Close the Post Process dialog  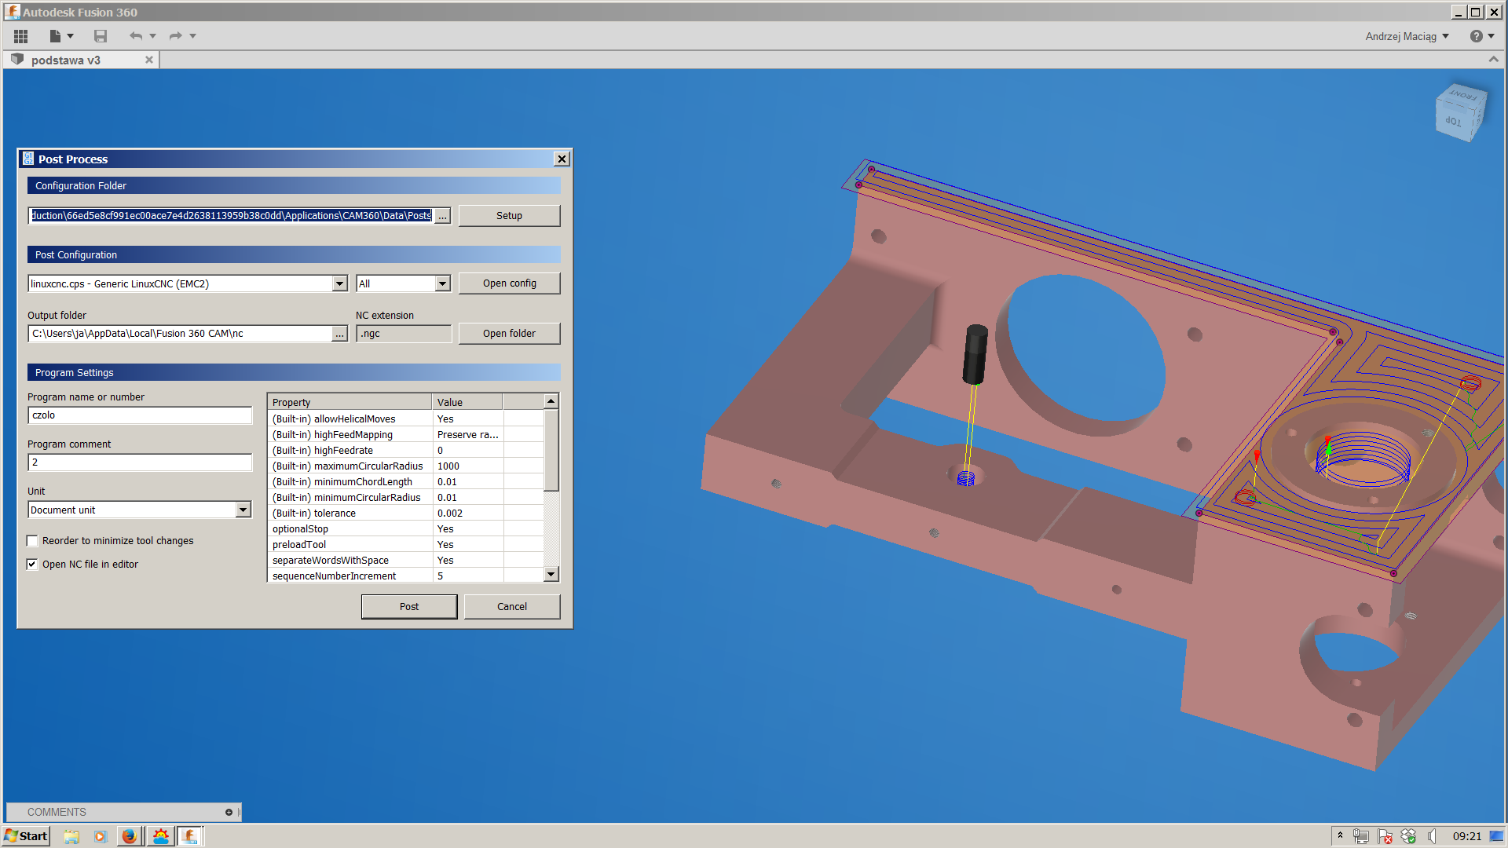point(562,159)
